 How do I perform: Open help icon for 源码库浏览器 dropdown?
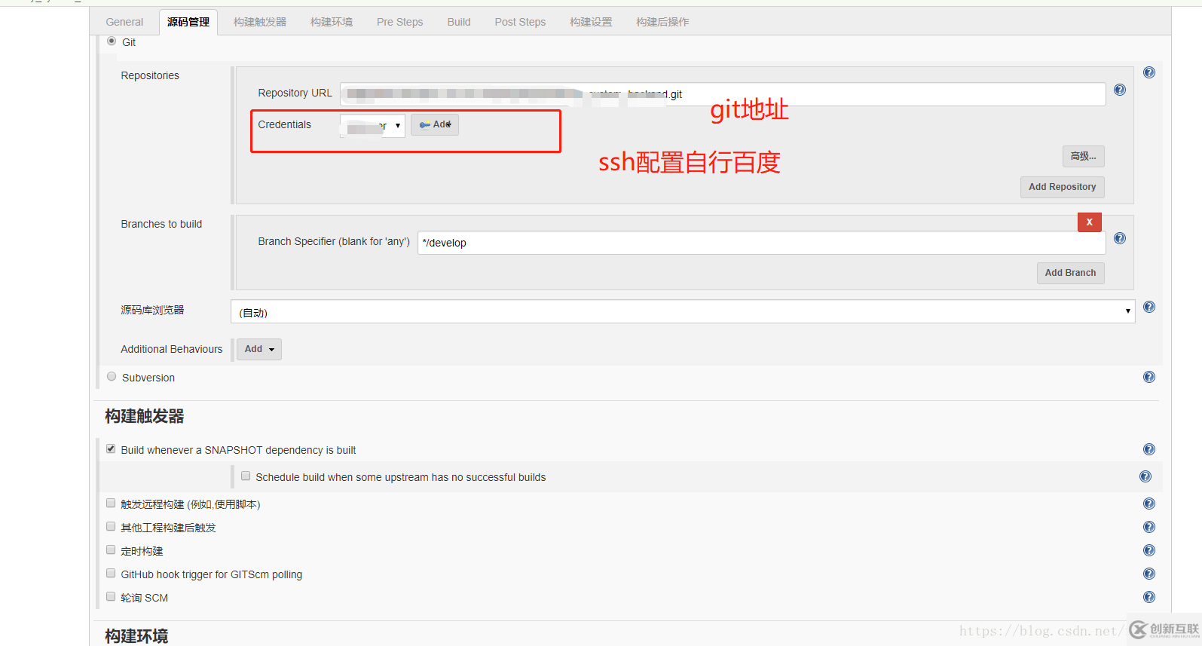point(1148,308)
